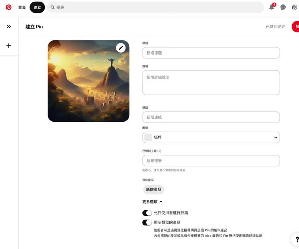Click the Rio landscape pin image
299x249 pixels.
tap(88, 81)
